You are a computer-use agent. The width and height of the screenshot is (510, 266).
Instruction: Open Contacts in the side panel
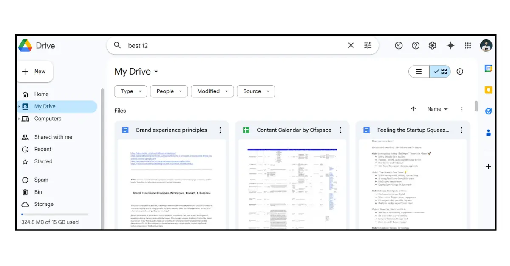pos(488,133)
